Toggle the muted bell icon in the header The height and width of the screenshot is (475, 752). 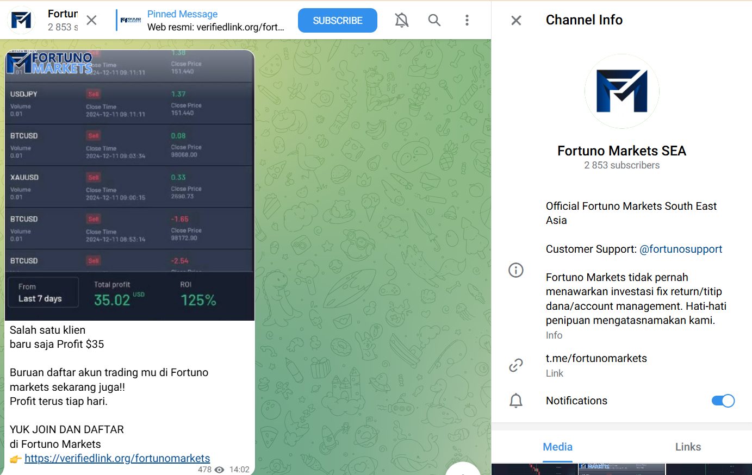[x=402, y=20]
